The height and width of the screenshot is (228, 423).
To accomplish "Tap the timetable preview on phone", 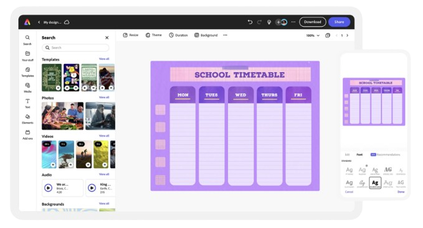I will [374, 102].
